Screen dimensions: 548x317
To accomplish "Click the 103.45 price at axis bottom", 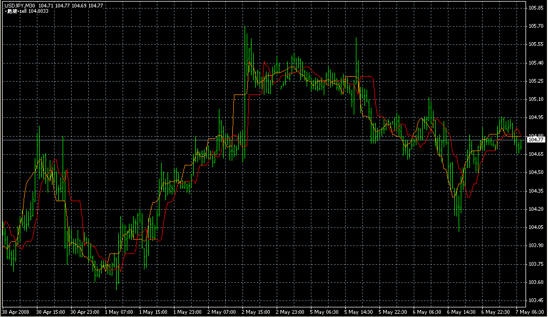I will [536, 300].
